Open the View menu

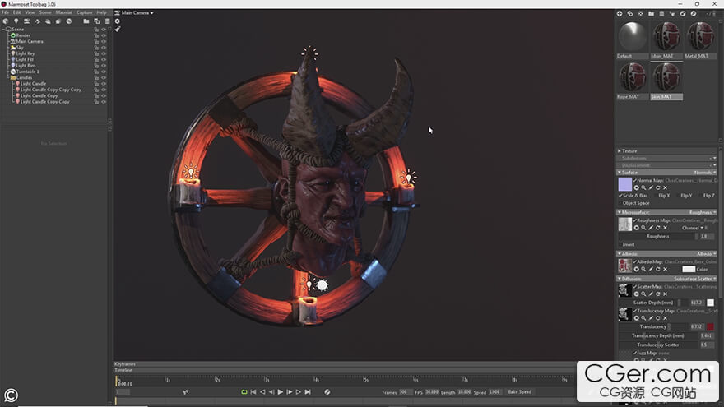[x=30, y=12]
